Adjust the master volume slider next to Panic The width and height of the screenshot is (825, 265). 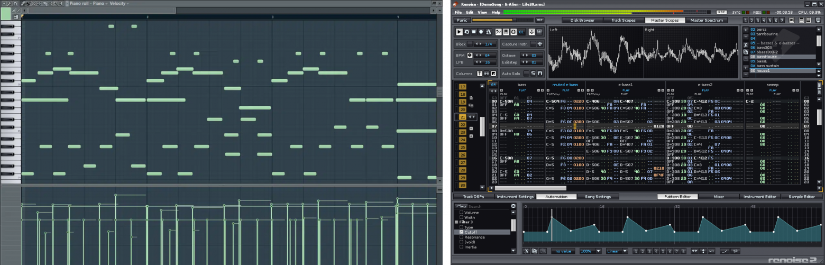503,20
